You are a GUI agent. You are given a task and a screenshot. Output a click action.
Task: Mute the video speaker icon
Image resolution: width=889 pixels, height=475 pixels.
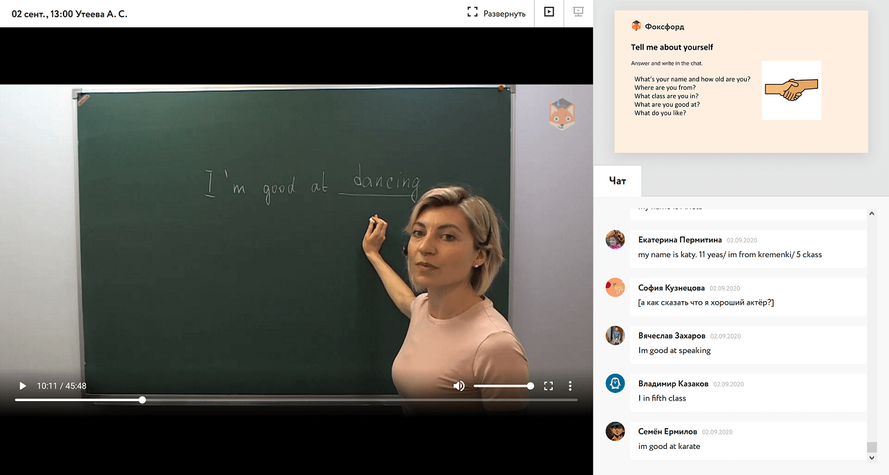(x=459, y=386)
